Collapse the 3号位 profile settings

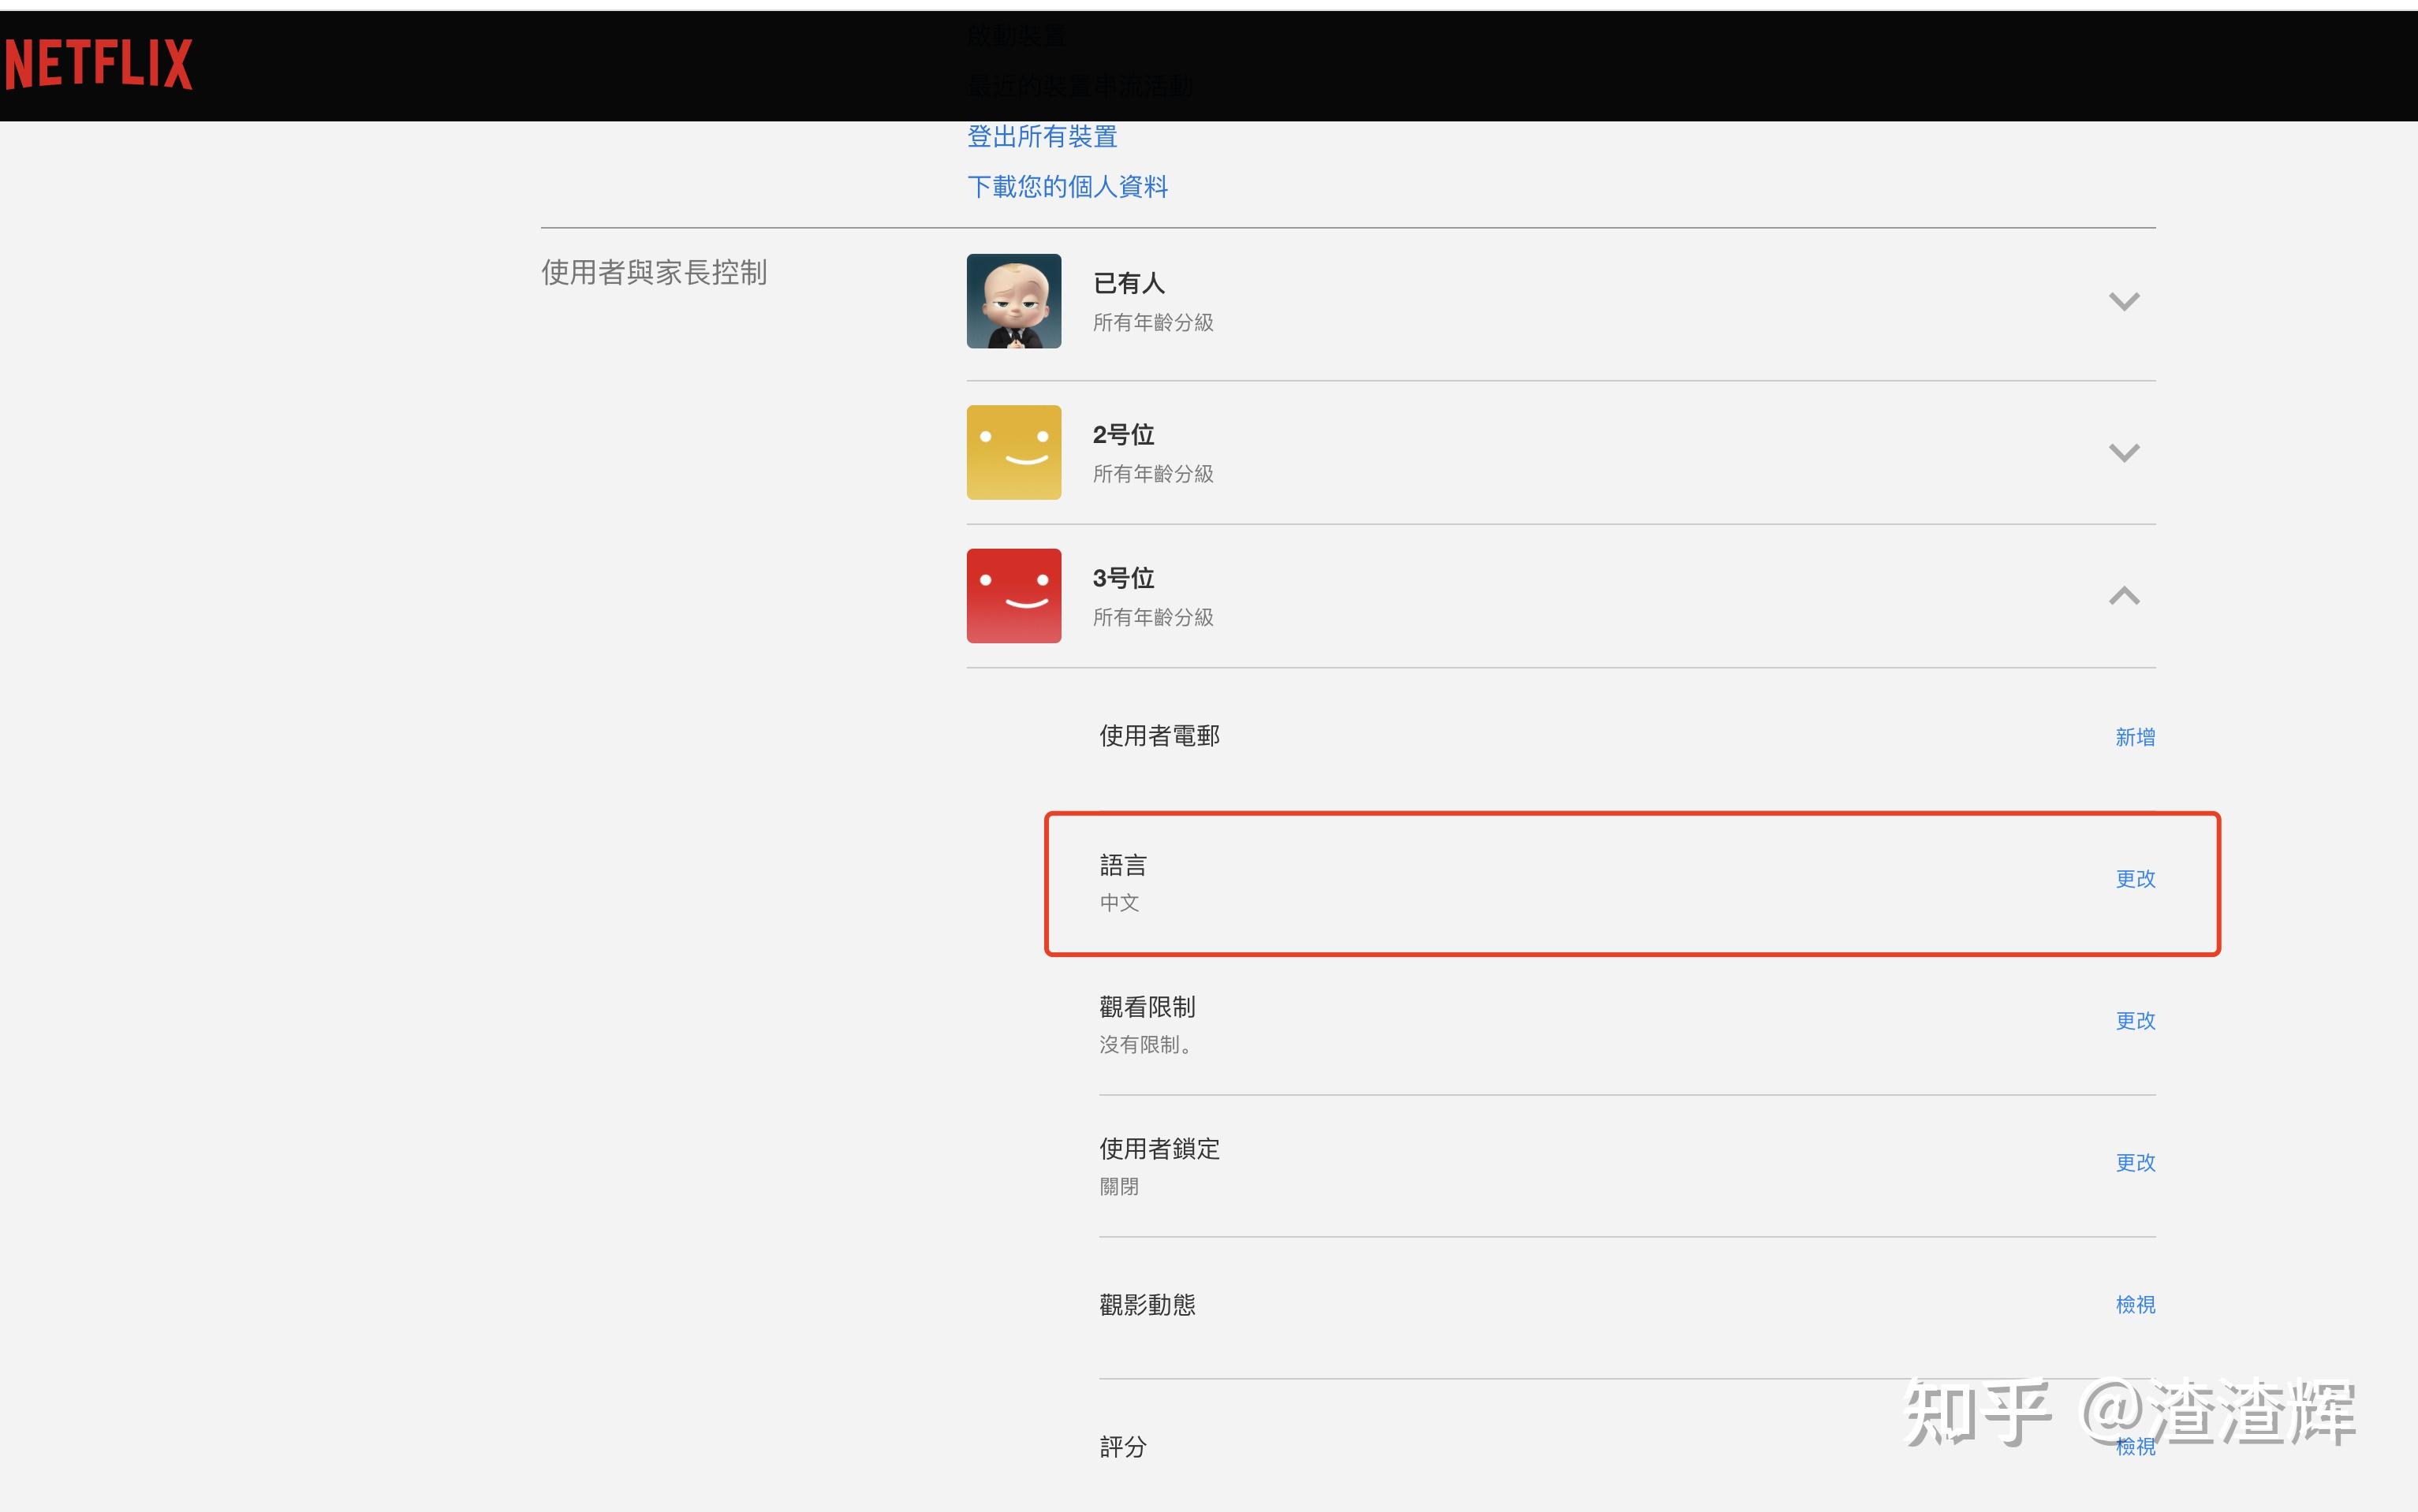click(x=2125, y=596)
